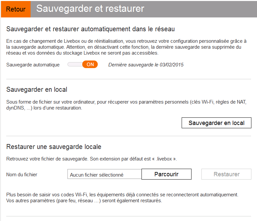Click the text mentioning the .livebox extension
The image size is (257, 221).
pos(91,159)
